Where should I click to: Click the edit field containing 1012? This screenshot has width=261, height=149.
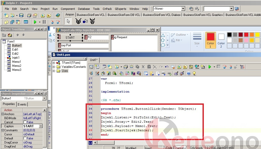[x=97, y=37]
